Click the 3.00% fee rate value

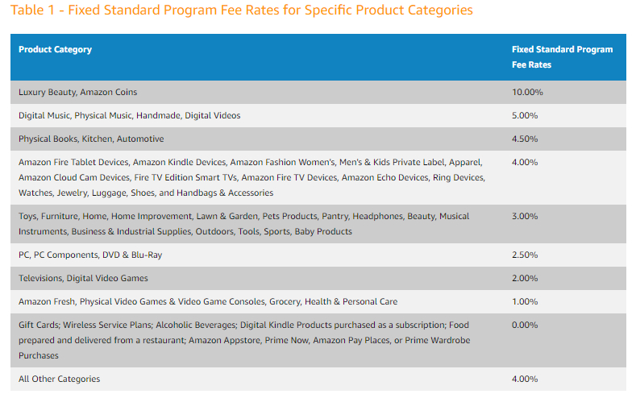pos(525,216)
